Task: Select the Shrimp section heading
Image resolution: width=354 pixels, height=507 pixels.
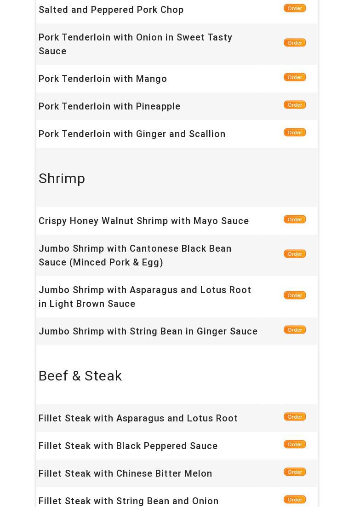Action: click(x=62, y=179)
